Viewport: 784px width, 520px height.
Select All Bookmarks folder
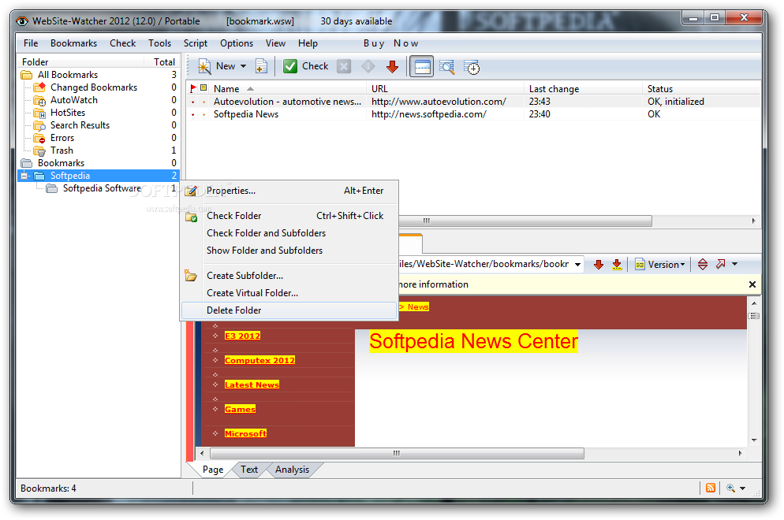(x=68, y=75)
